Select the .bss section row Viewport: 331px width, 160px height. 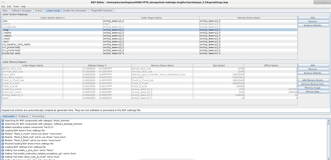150,21
